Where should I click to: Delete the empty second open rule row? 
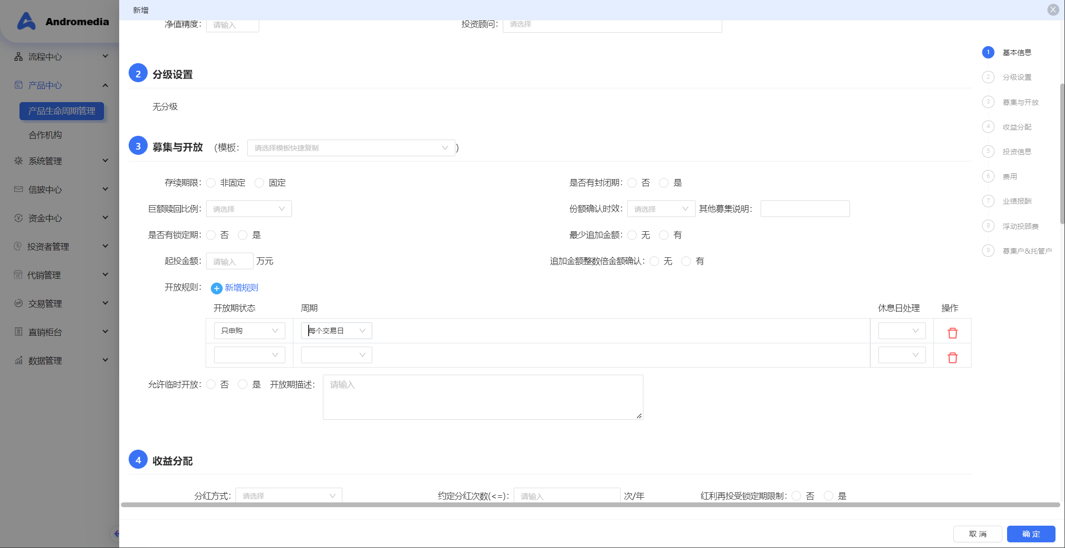[x=952, y=358]
